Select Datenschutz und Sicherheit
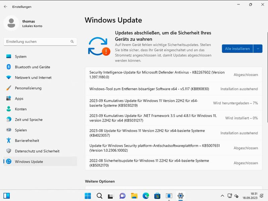This screenshot has width=268, height=201. tap(40, 151)
